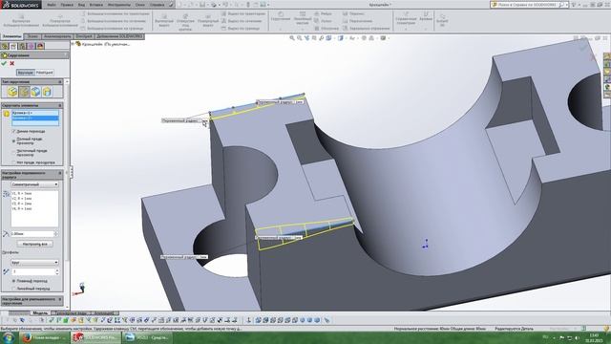This screenshot has height=344, width=611.
Task: Collapse the Тип скругления section
Action: click(x=60, y=82)
